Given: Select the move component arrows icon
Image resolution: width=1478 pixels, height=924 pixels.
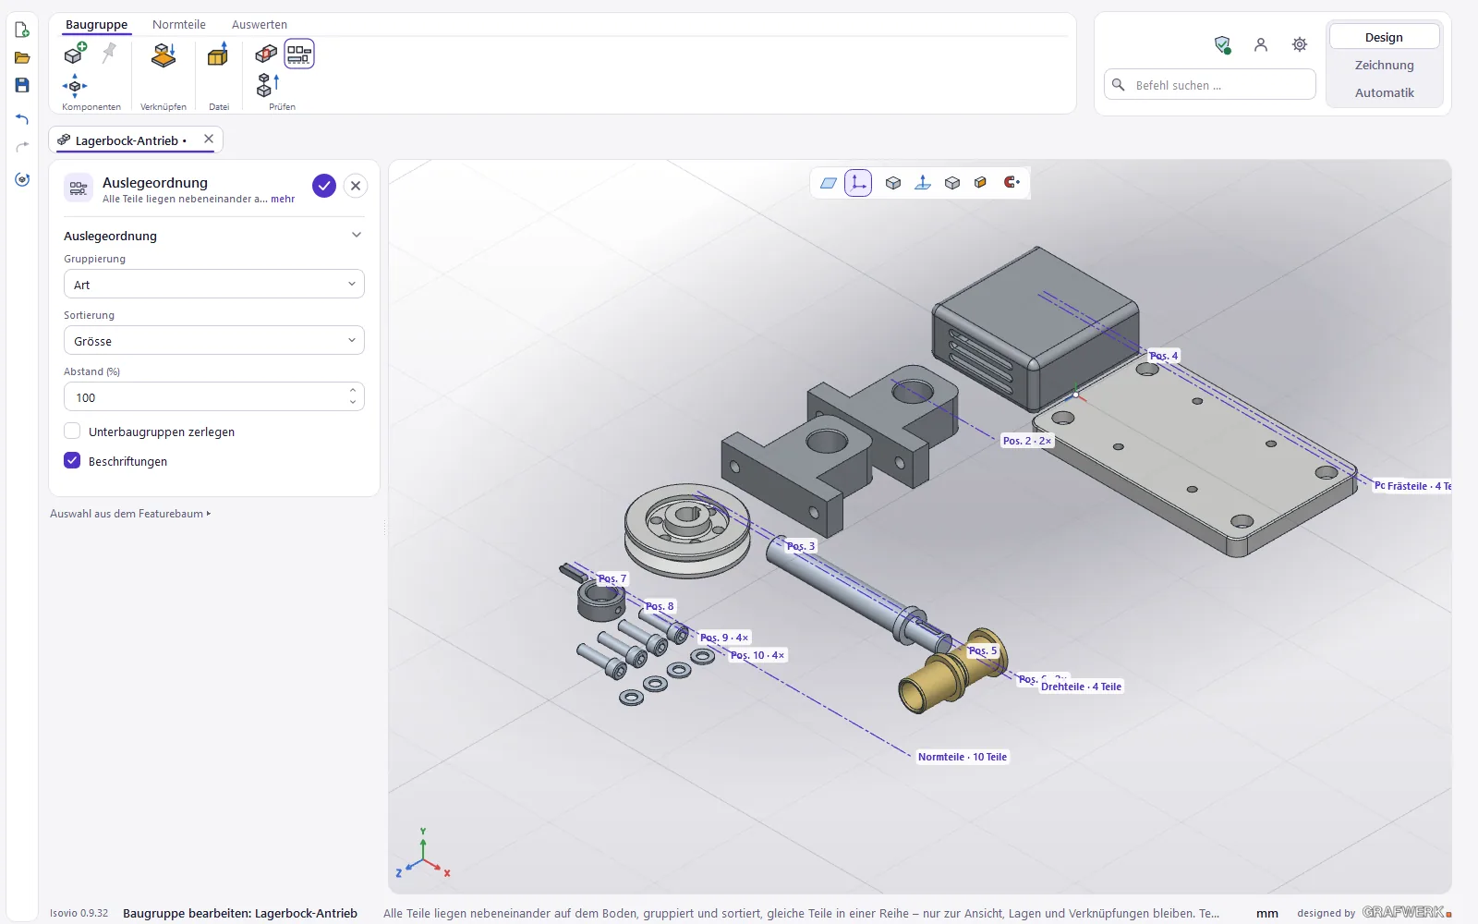Looking at the screenshot, I should pyautogui.click(x=75, y=86).
